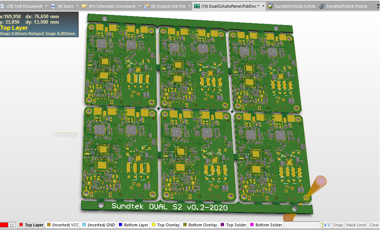Click the Schematic Document folder icon
Image resolution: width=380 pixels, height=230 pixels.
click(84, 7)
